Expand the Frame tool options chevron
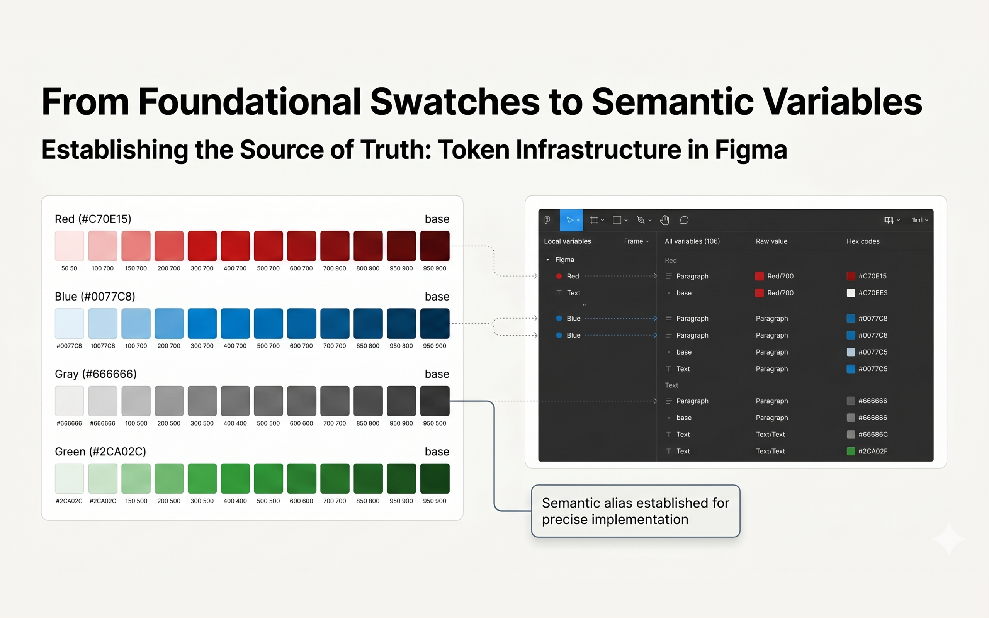The image size is (989, 618). coord(602,220)
